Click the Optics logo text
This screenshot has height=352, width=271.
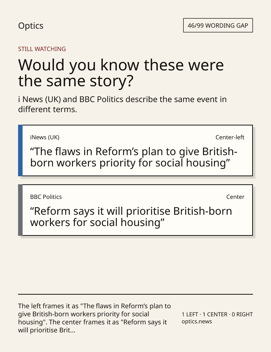(31, 26)
